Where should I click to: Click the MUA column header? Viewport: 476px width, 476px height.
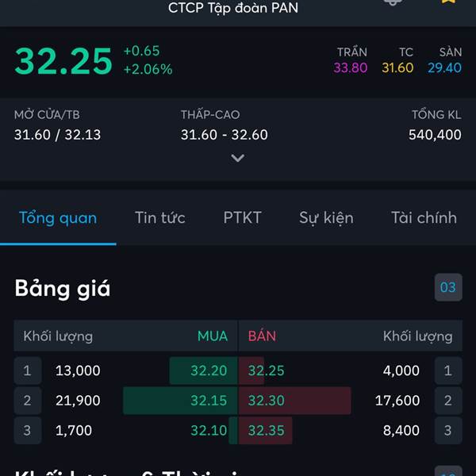point(213,336)
